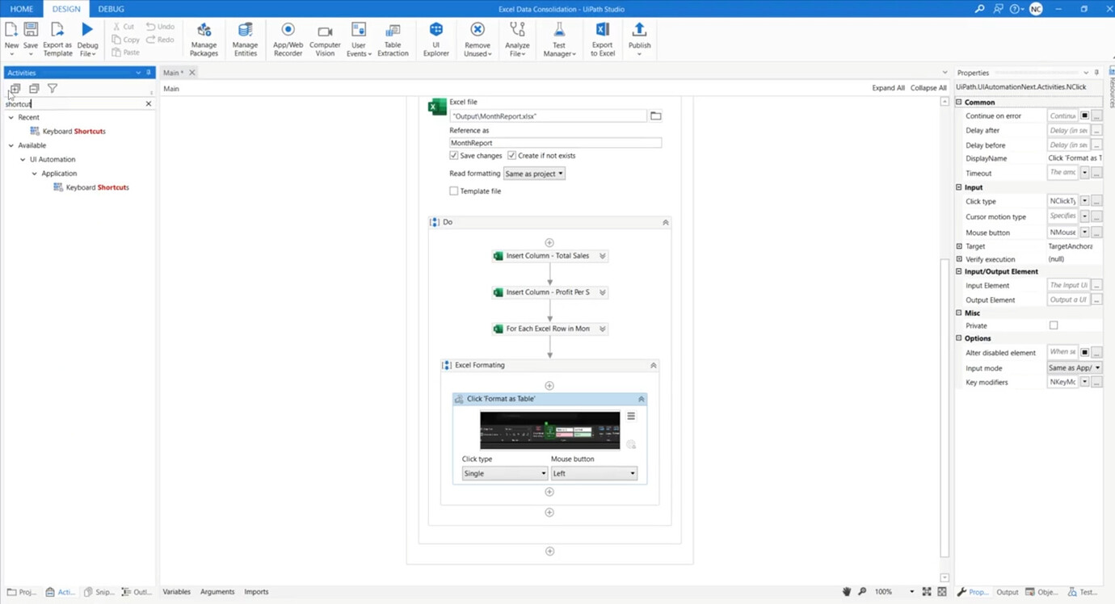This screenshot has height=604, width=1115.
Task: Switch to the DEBUG ribbon tab
Action: pos(111,9)
